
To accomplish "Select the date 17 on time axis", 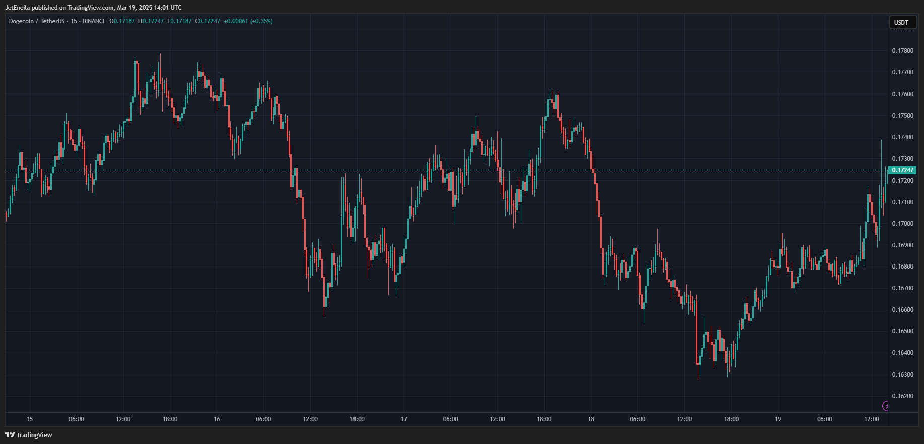I will [x=404, y=419].
